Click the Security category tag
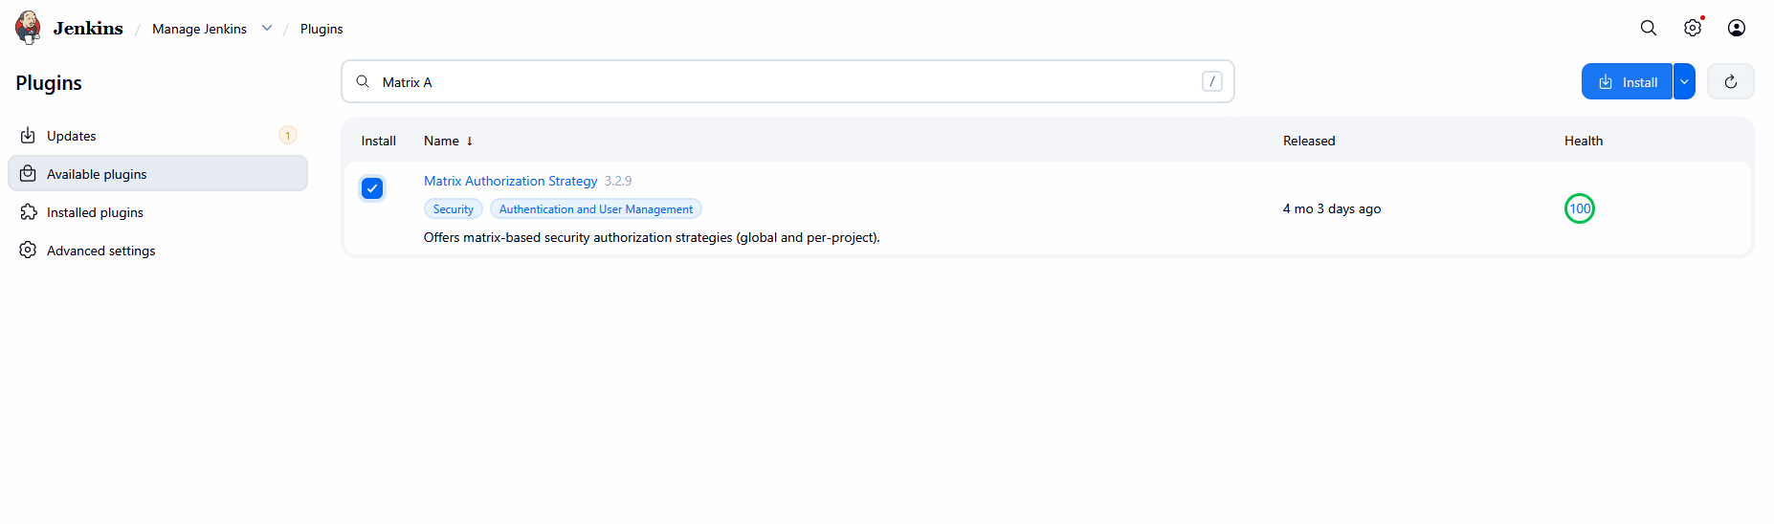This screenshot has height=524, width=1774. tap(453, 209)
